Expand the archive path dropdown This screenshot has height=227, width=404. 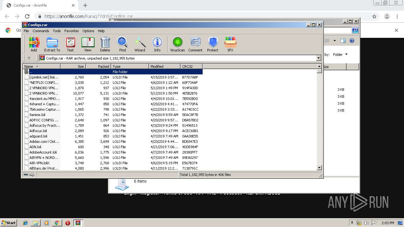(x=318, y=58)
